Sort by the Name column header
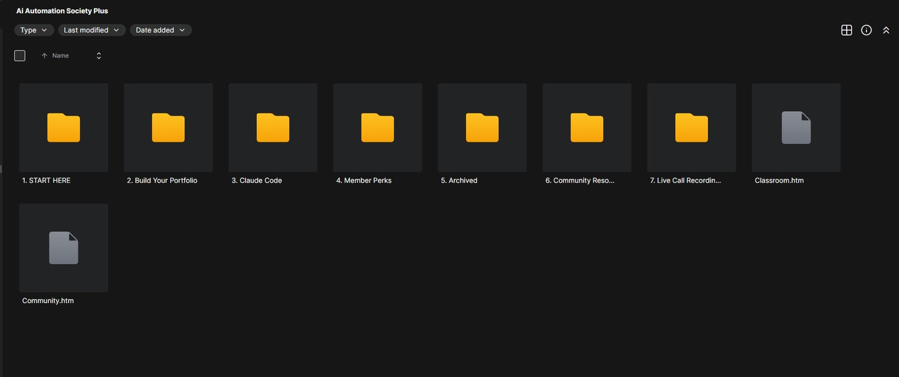This screenshot has height=377, width=899. 60,56
